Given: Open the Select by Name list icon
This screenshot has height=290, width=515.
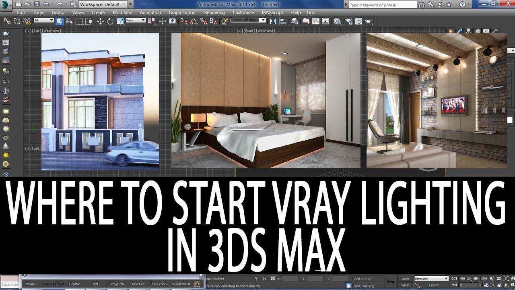Looking at the screenshot, I should [69, 21].
